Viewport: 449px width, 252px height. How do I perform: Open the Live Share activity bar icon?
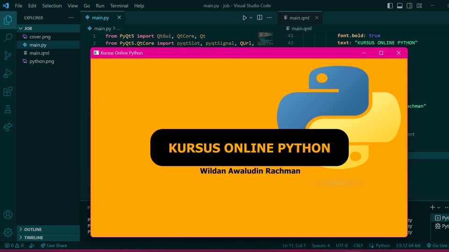(x=8, y=127)
